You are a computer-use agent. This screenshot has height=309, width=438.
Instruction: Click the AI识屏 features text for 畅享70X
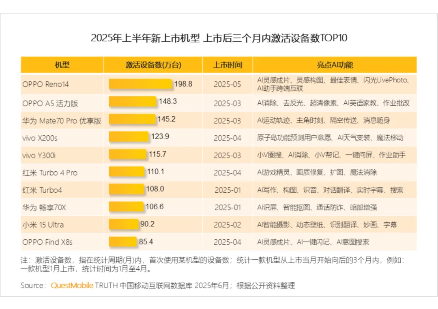pos(317,207)
